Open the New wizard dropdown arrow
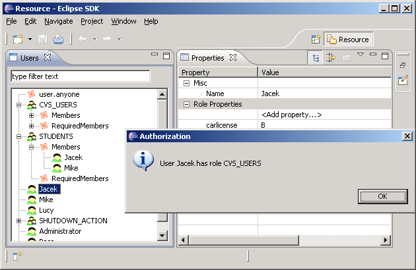The height and width of the screenshot is (270, 416). [30, 40]
